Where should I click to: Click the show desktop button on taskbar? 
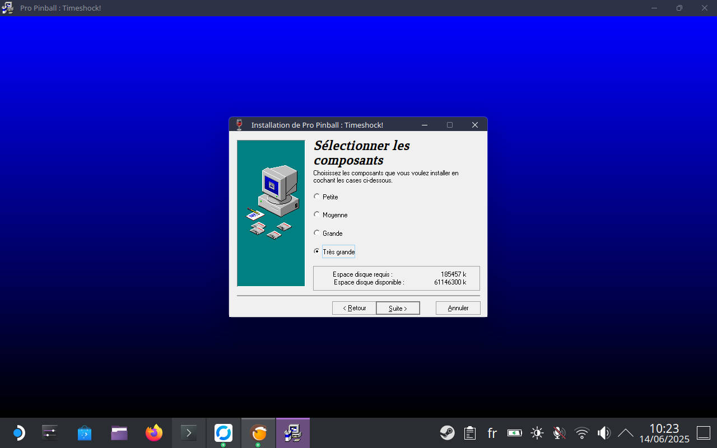click(x=704, y=433)
